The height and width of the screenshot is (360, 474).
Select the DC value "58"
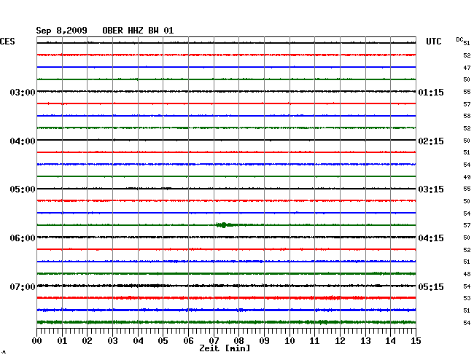point(467,116)
